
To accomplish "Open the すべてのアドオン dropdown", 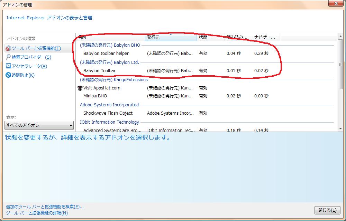I will [39, 125].
